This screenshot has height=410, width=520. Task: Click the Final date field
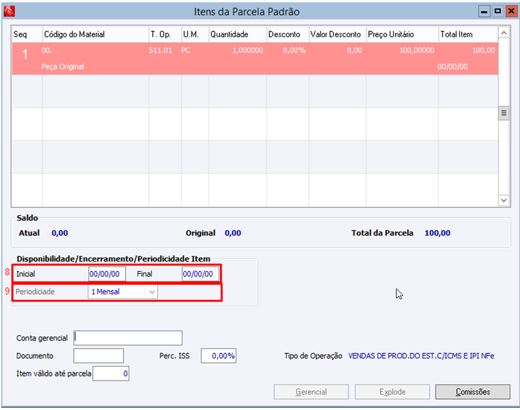[x=200, y=274]
